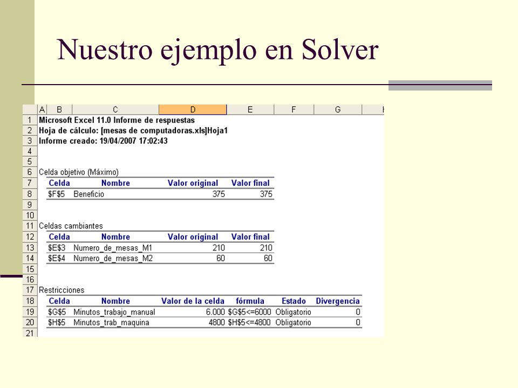Select column G header

point(338,109)
